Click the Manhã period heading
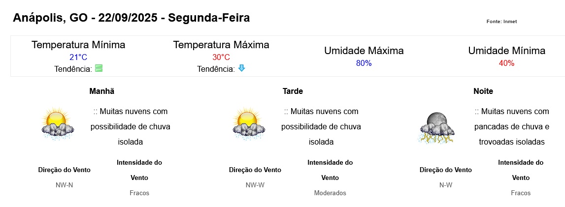 pyautogui.click(x=102, y=91)
